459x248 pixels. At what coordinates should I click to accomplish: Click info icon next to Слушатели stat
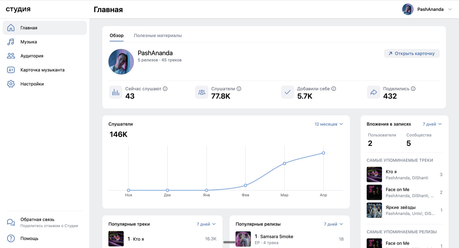pyautogui.click(x=239, y=89)
